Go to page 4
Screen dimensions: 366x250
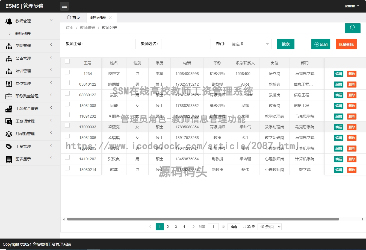[184, 227]
